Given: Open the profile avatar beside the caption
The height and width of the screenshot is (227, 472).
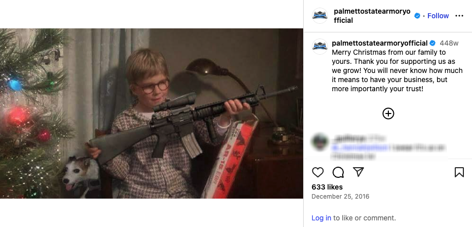Looking at the screenshot, I should click(320, 47).
